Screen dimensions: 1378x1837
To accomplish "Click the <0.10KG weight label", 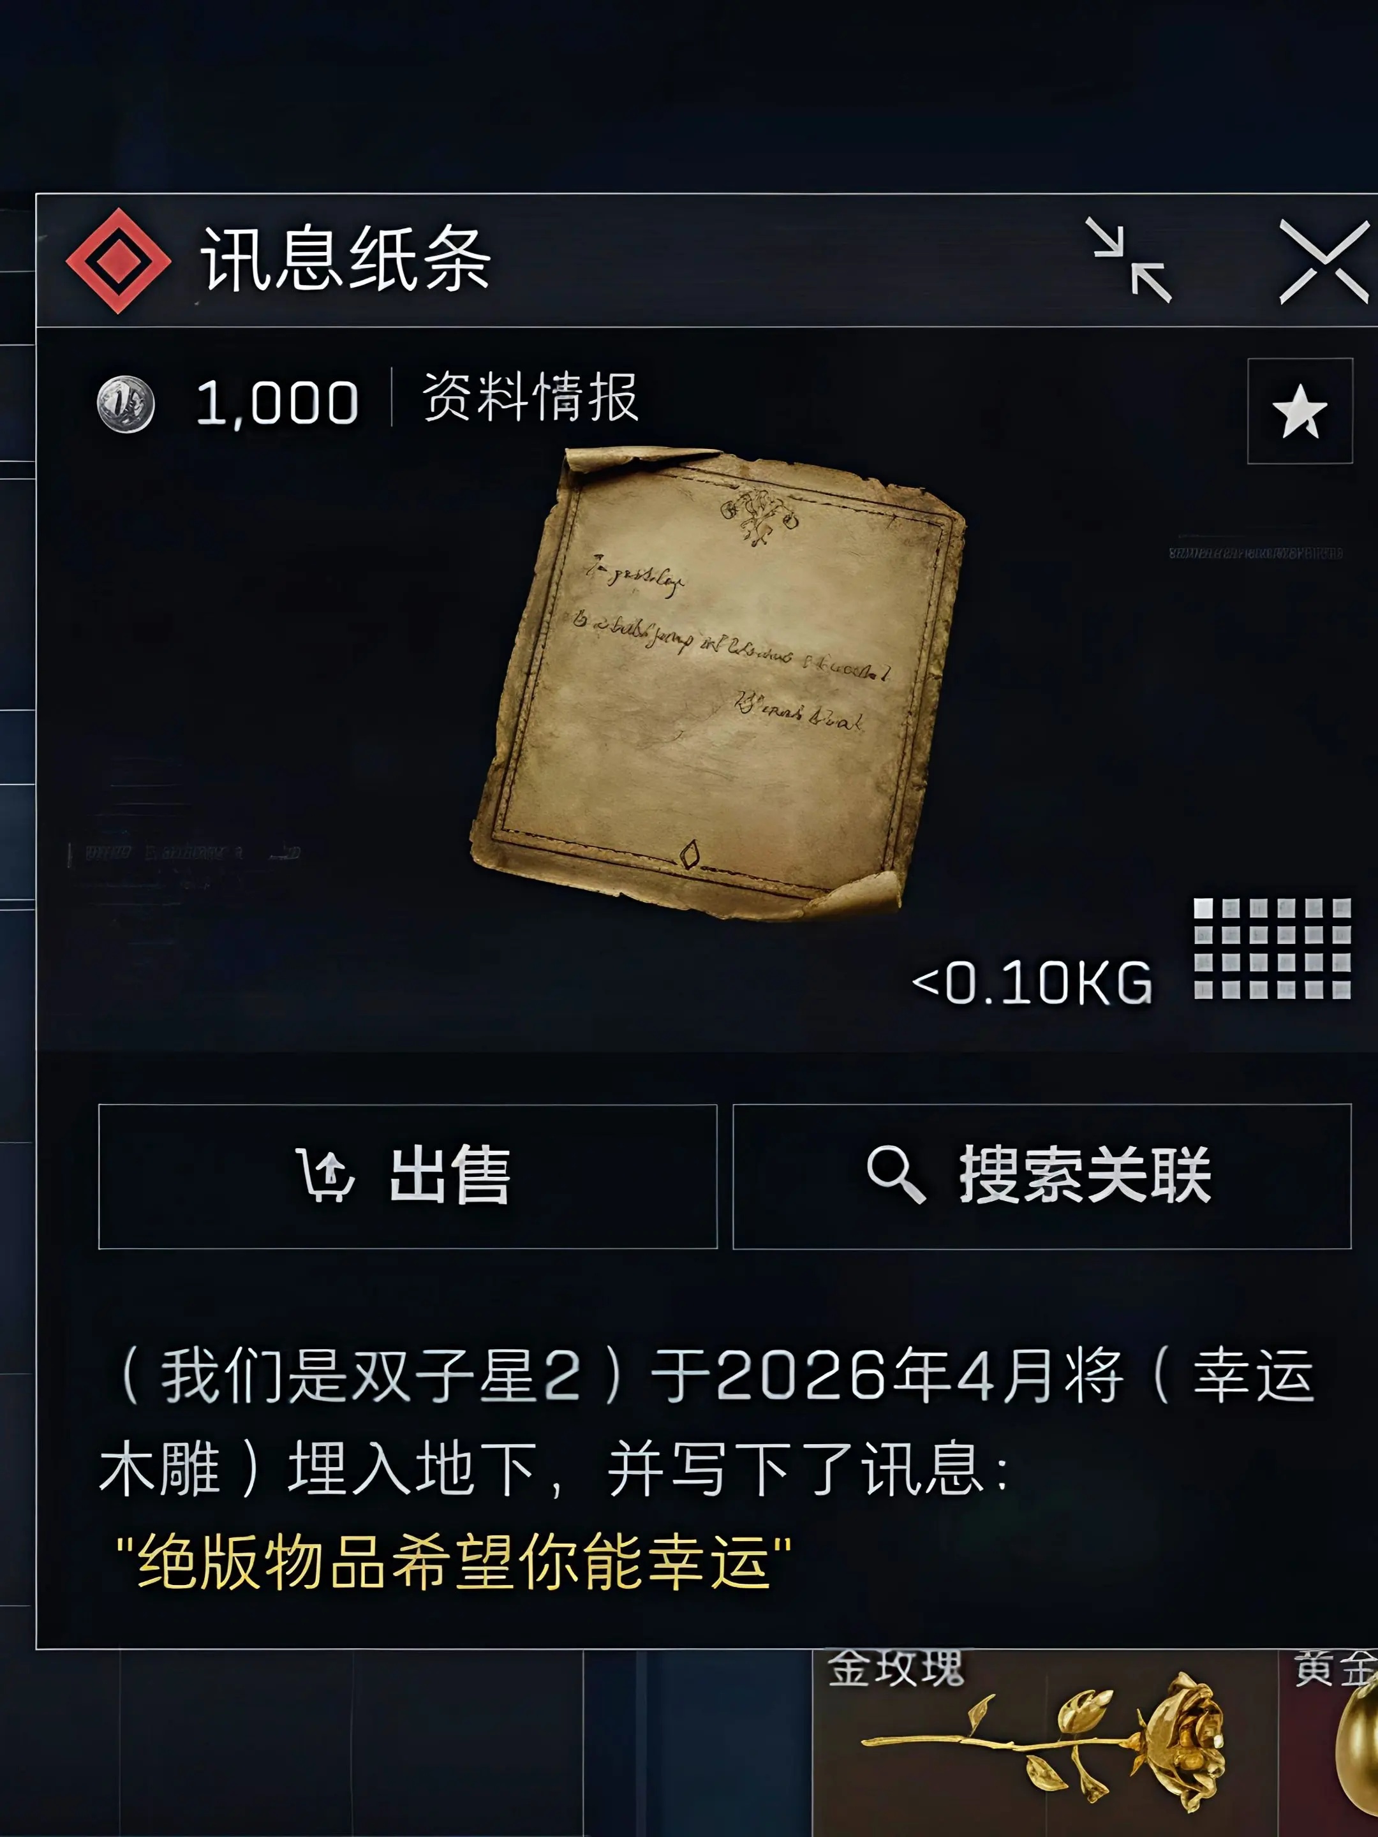I will 1032,984.
